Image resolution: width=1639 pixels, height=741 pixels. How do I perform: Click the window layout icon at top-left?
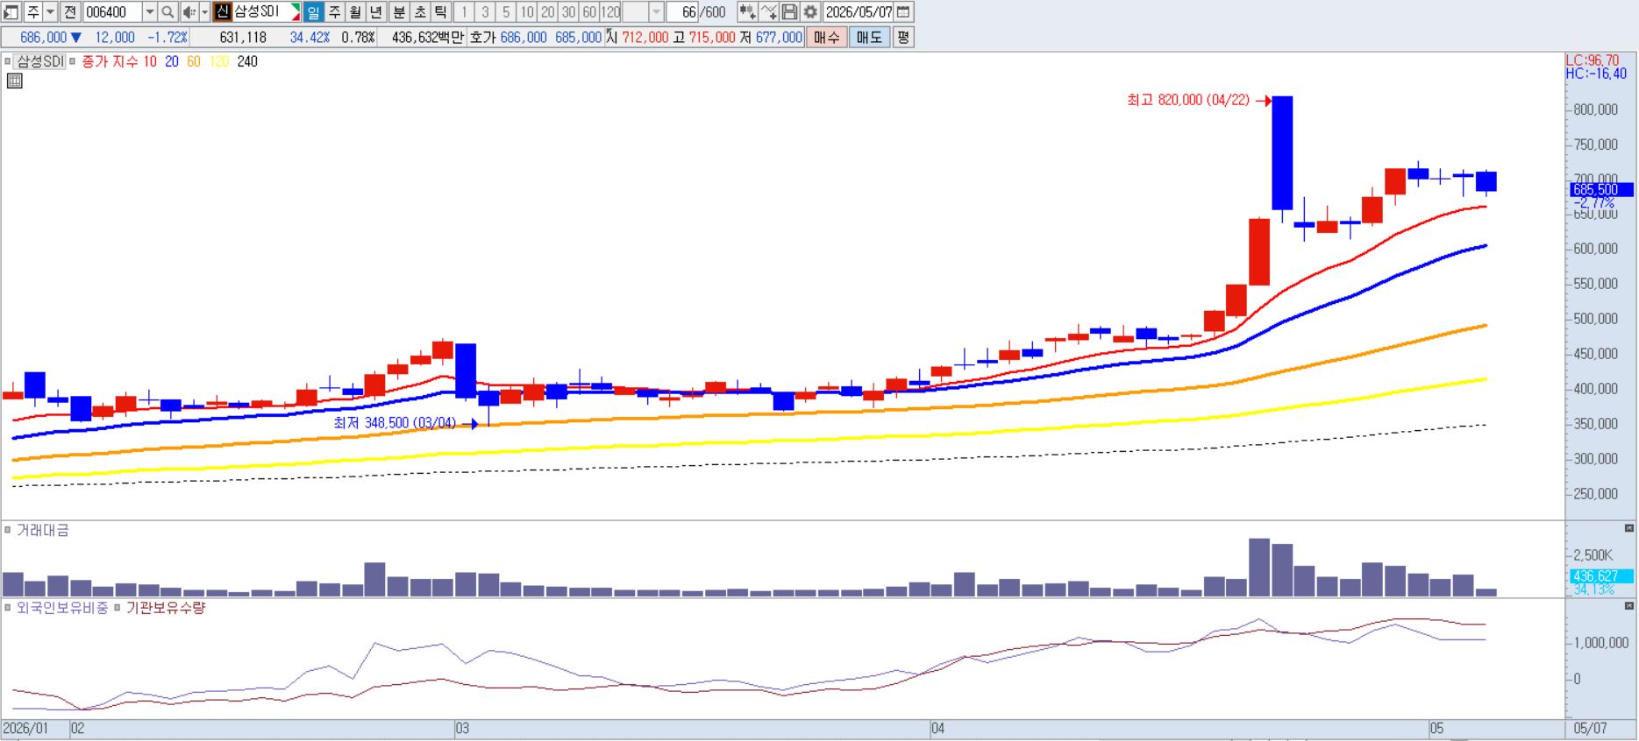tap(11, 12)
